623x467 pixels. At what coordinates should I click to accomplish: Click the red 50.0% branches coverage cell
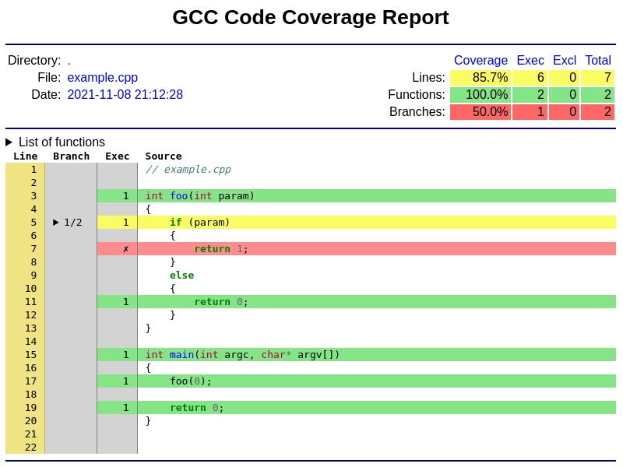point(480,111)
